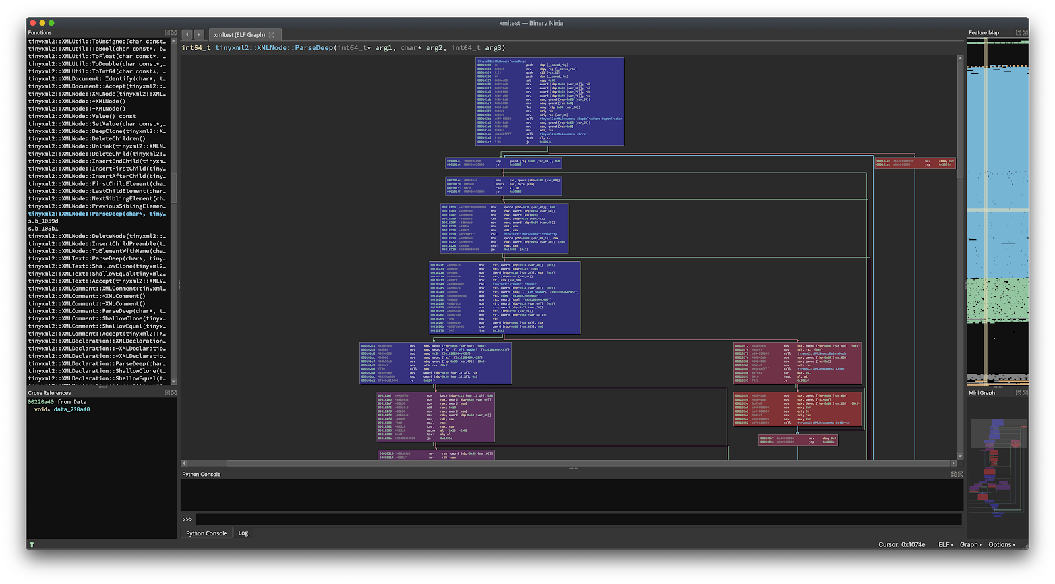Navigate back with the left arrow button
Screen dimensions: 1055x584
(x=187, y=34)
